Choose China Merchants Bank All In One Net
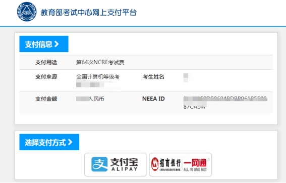The width and height of the screenshot is (286, 183). pyautogui.click(x=181, y=164)
